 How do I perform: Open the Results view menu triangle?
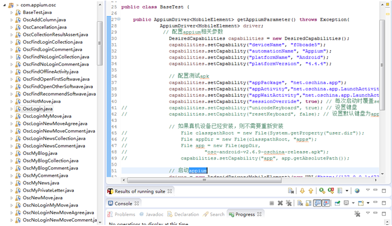click(368, 190)
